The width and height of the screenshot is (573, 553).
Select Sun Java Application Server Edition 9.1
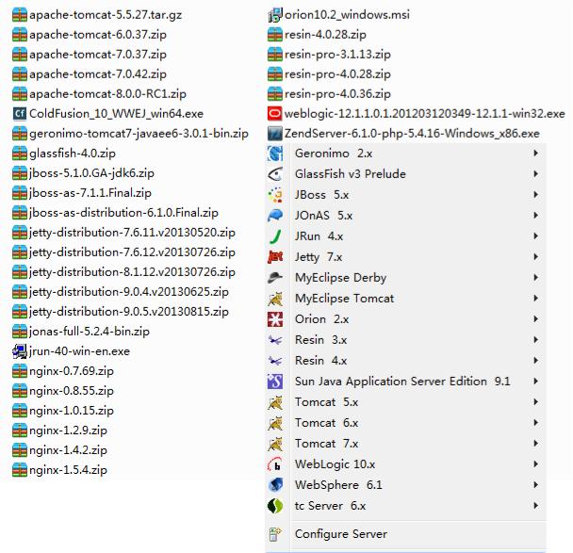[x=401, y=382]
